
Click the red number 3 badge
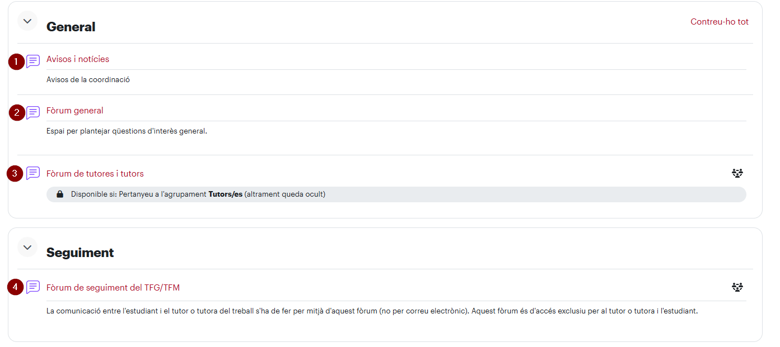[15, 174]
